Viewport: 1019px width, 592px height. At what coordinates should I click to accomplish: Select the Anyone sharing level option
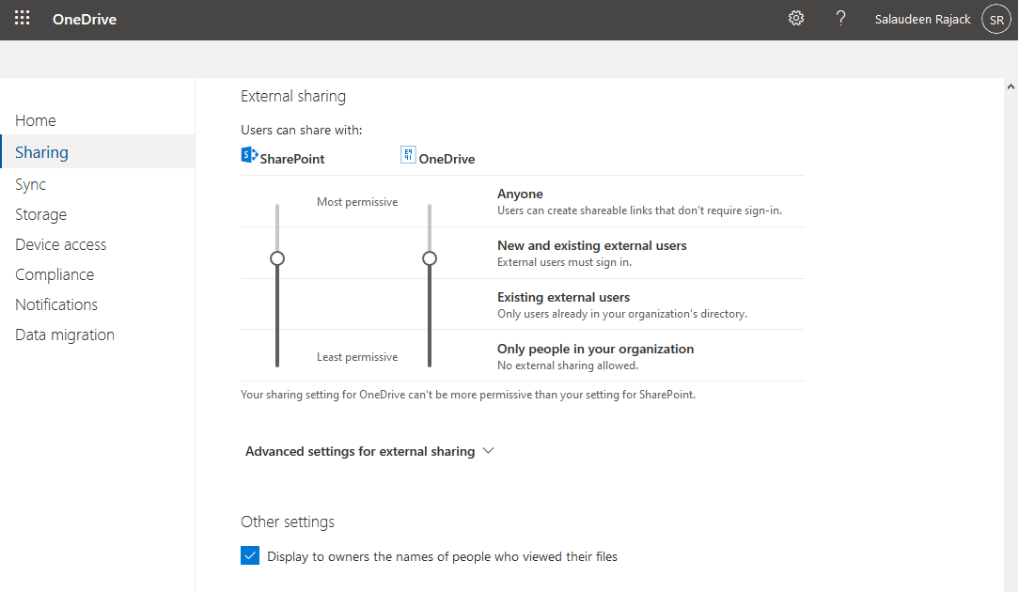(520, 194)
